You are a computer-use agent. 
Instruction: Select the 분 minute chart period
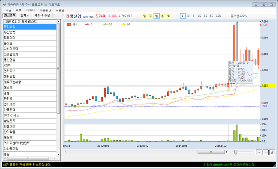pyautogui.click(x=162, y=16)
